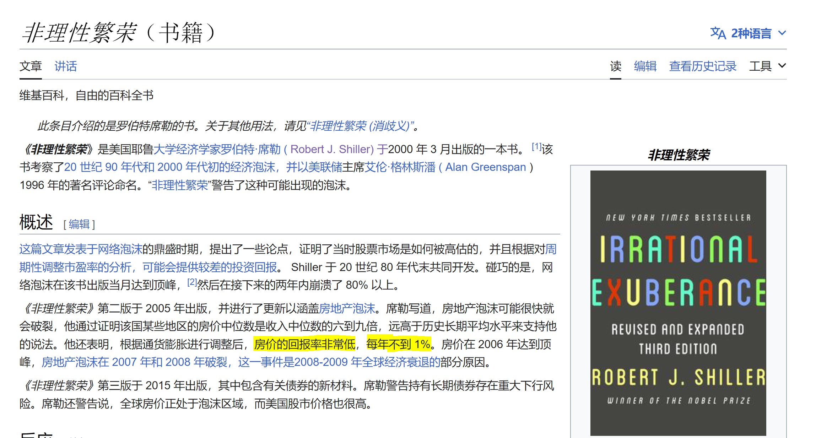Open the 房地产泡沫 link in second edition paragraph
The height and width of the screenshot is (438, 816).
pyautogui.click(x=347, y=308)
